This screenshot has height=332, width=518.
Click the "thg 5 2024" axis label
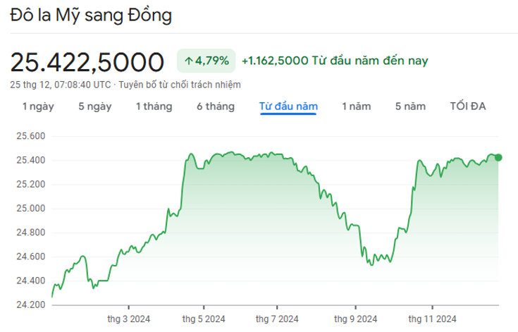204,319
